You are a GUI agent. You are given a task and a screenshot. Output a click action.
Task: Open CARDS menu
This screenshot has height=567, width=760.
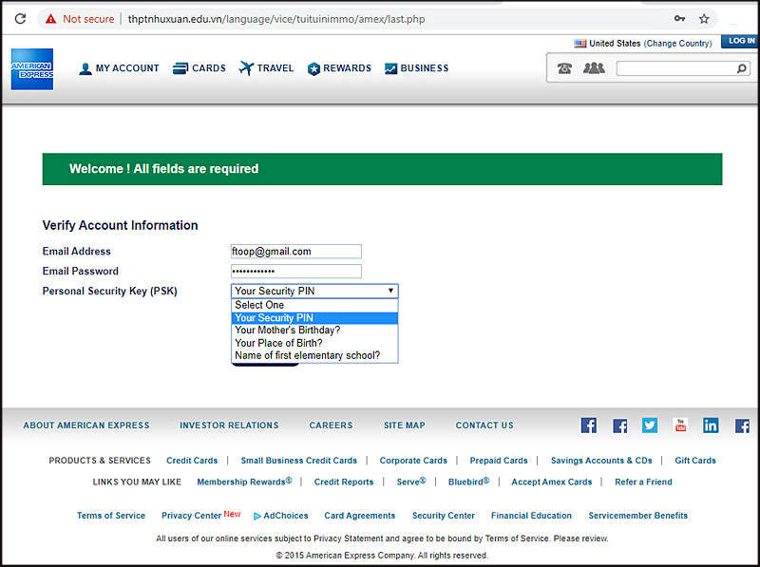pyautogui.click(x=209, y=68)
